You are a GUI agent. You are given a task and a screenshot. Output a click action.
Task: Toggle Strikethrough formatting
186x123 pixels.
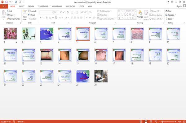coord(53,18)
